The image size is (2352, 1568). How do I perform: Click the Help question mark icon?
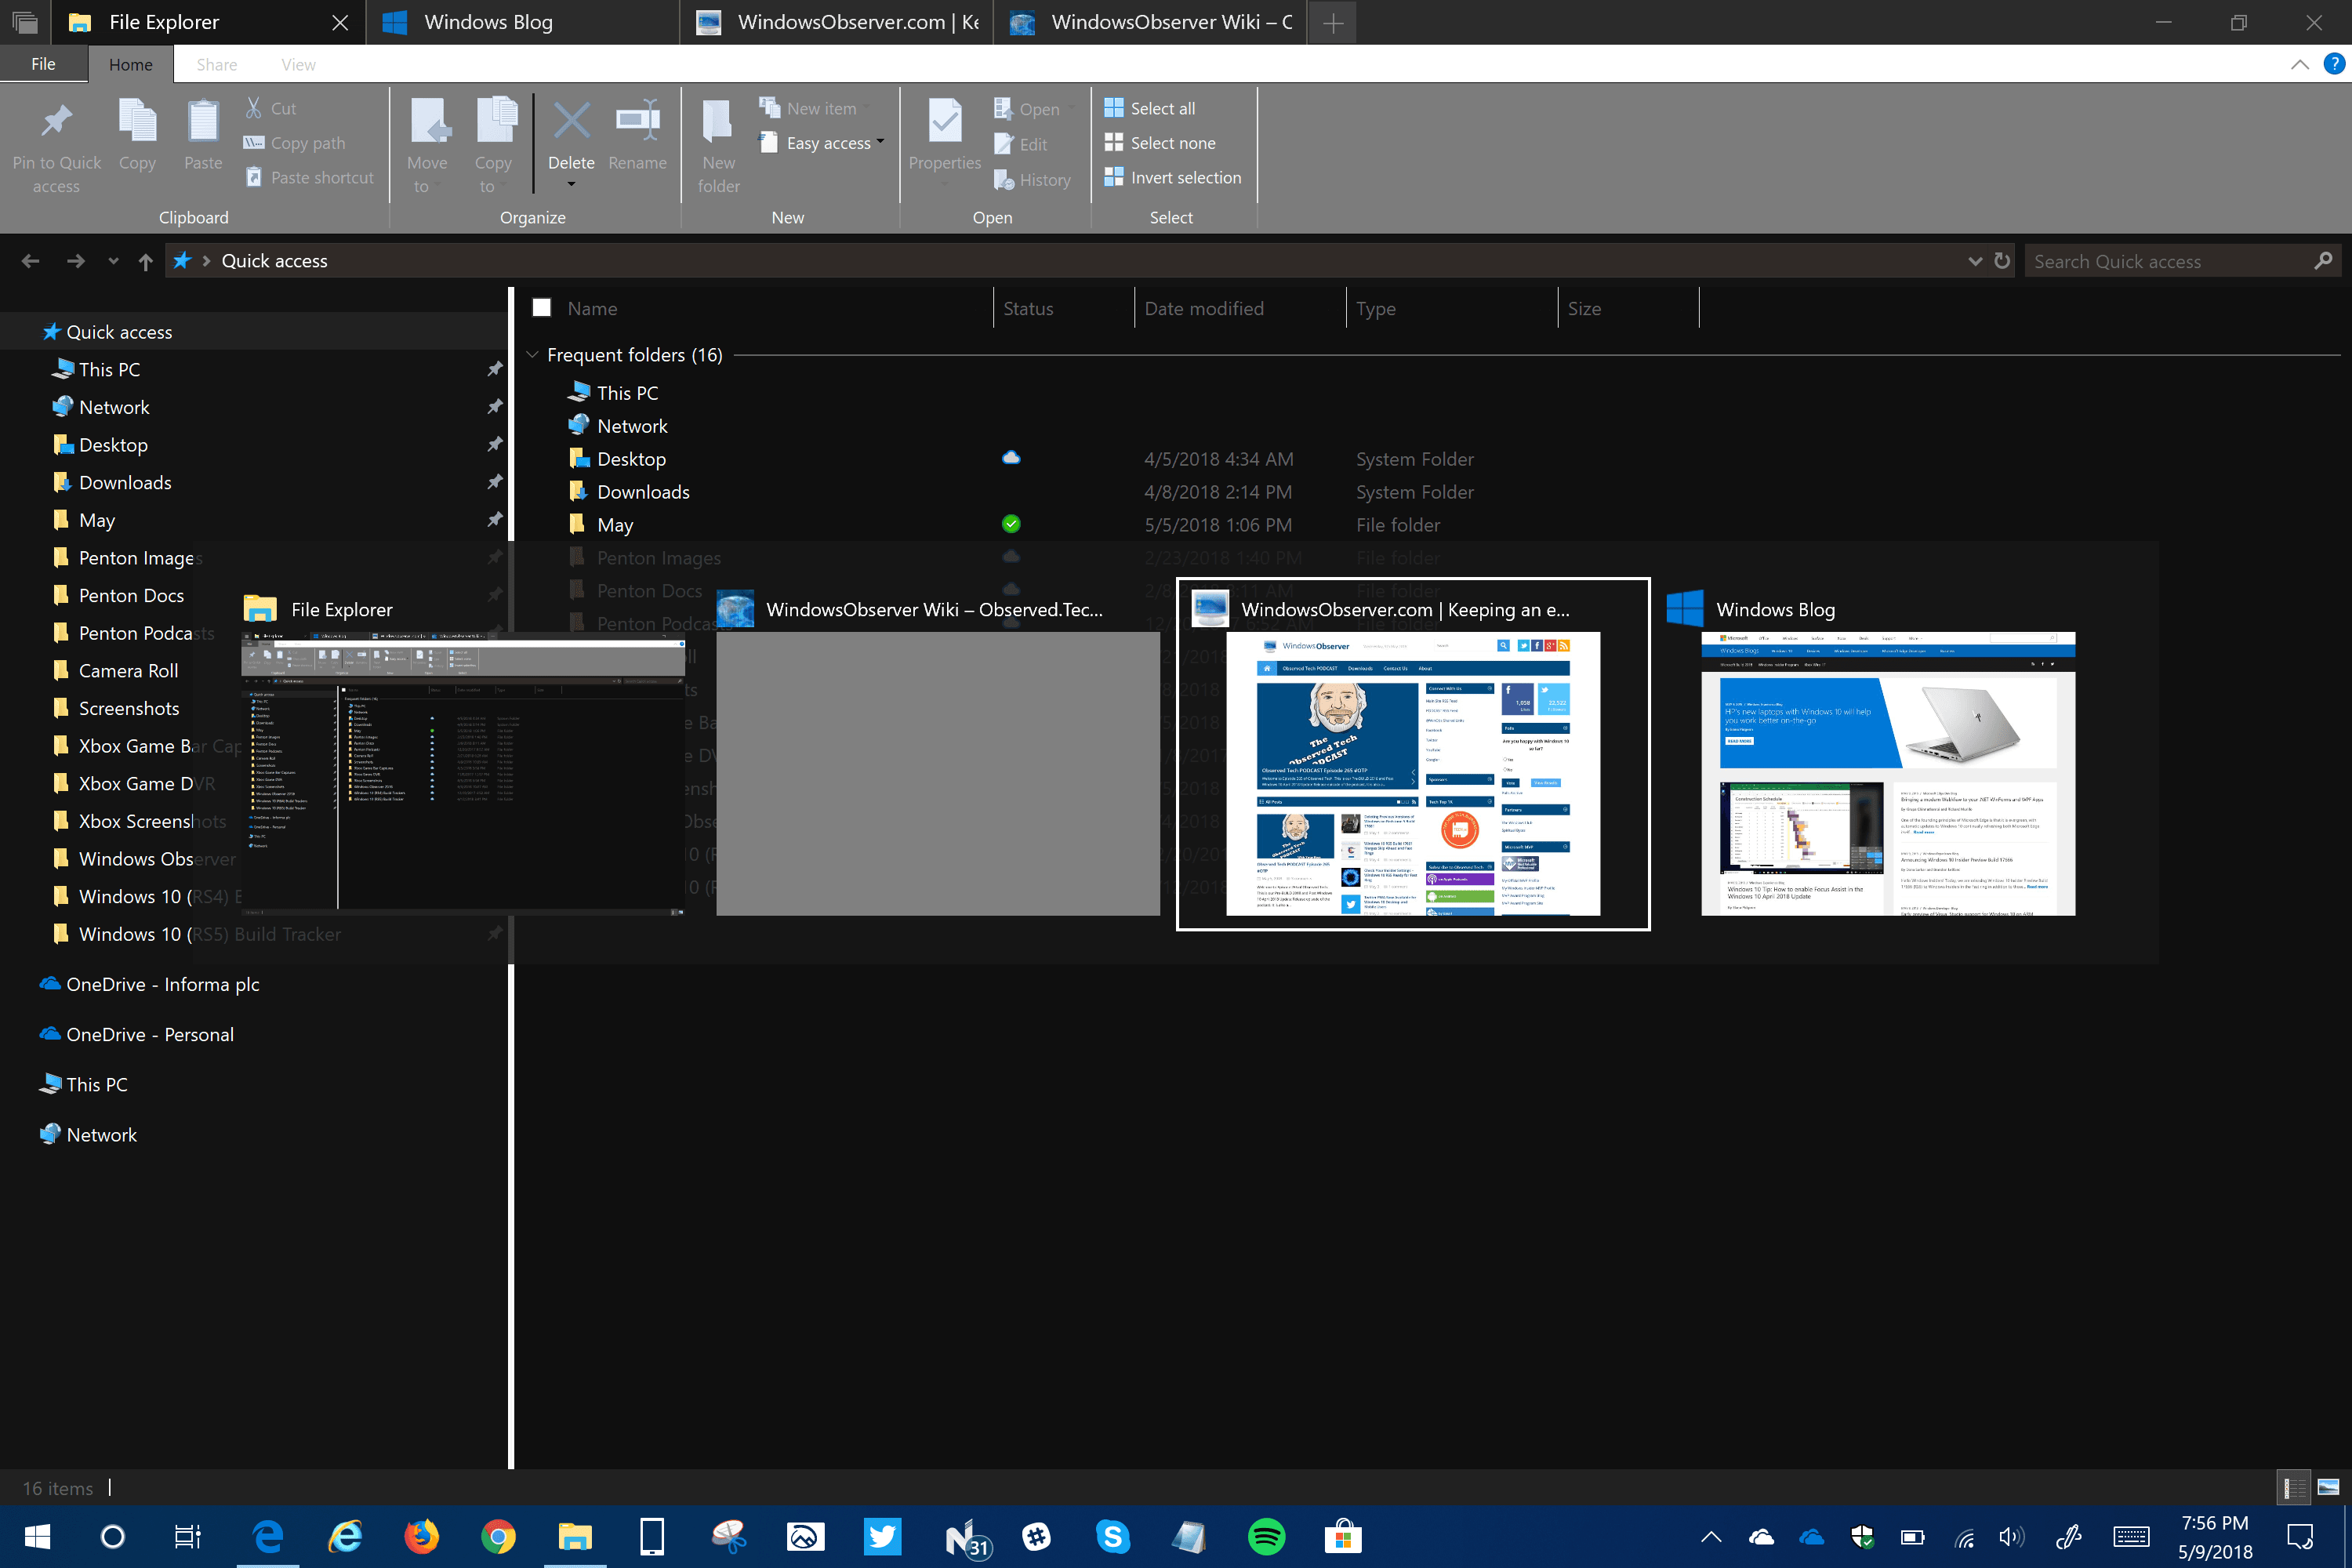coord(2333,64)
